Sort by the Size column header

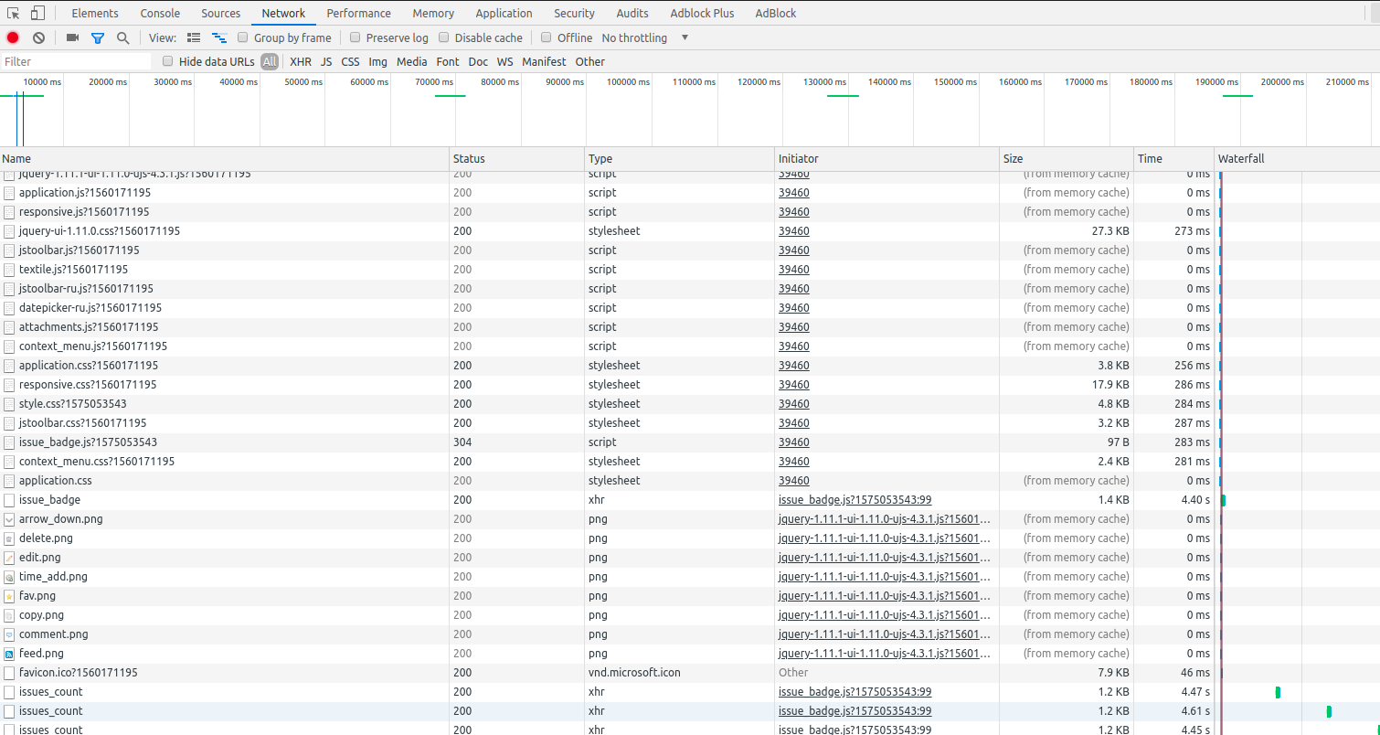pyautogui.click(x=1067, y=158)
